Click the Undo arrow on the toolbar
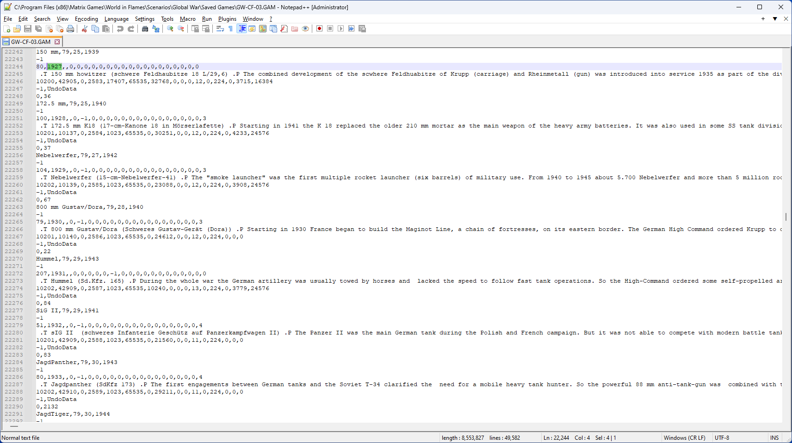The height and width of the screenshot is (443, 792). [120, 29]
